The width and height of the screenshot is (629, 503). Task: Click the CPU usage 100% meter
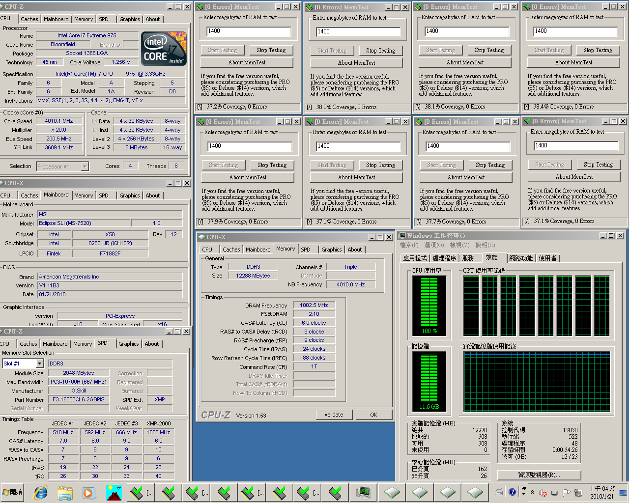[x=429, y=306]
